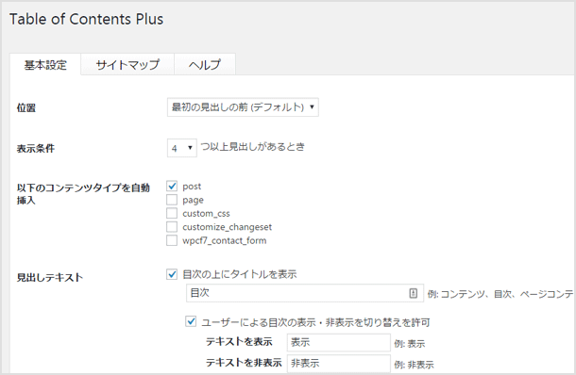Open the 表示条件 heading count dropdown
The image size is (576, 375).
182,148
